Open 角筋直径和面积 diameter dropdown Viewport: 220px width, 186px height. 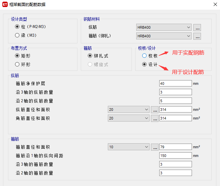[129, 118]
